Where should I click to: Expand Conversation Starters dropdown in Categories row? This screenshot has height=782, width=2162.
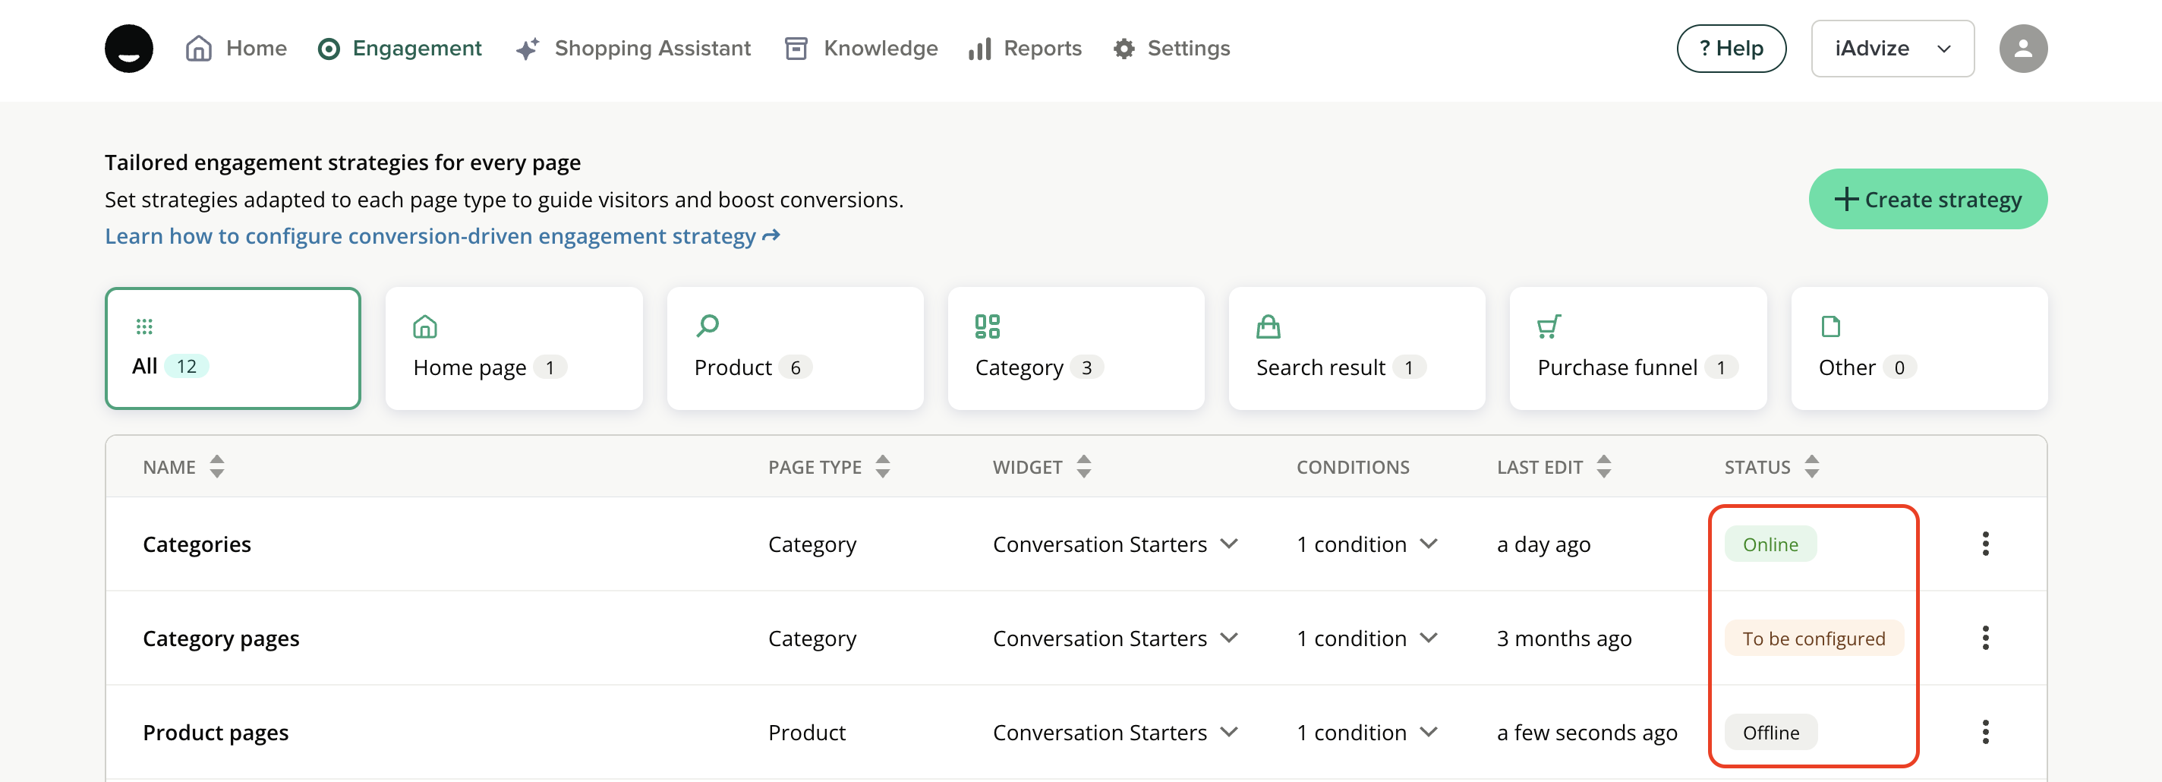tap(1229, 544)
